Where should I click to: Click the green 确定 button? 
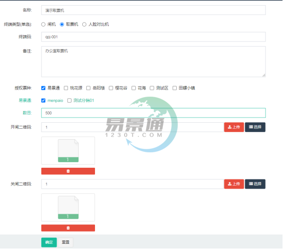(49, 242)
